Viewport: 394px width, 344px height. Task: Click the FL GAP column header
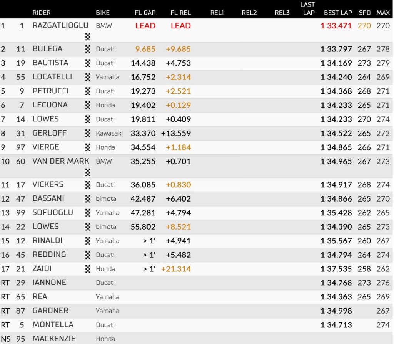[x=145, y=13]
